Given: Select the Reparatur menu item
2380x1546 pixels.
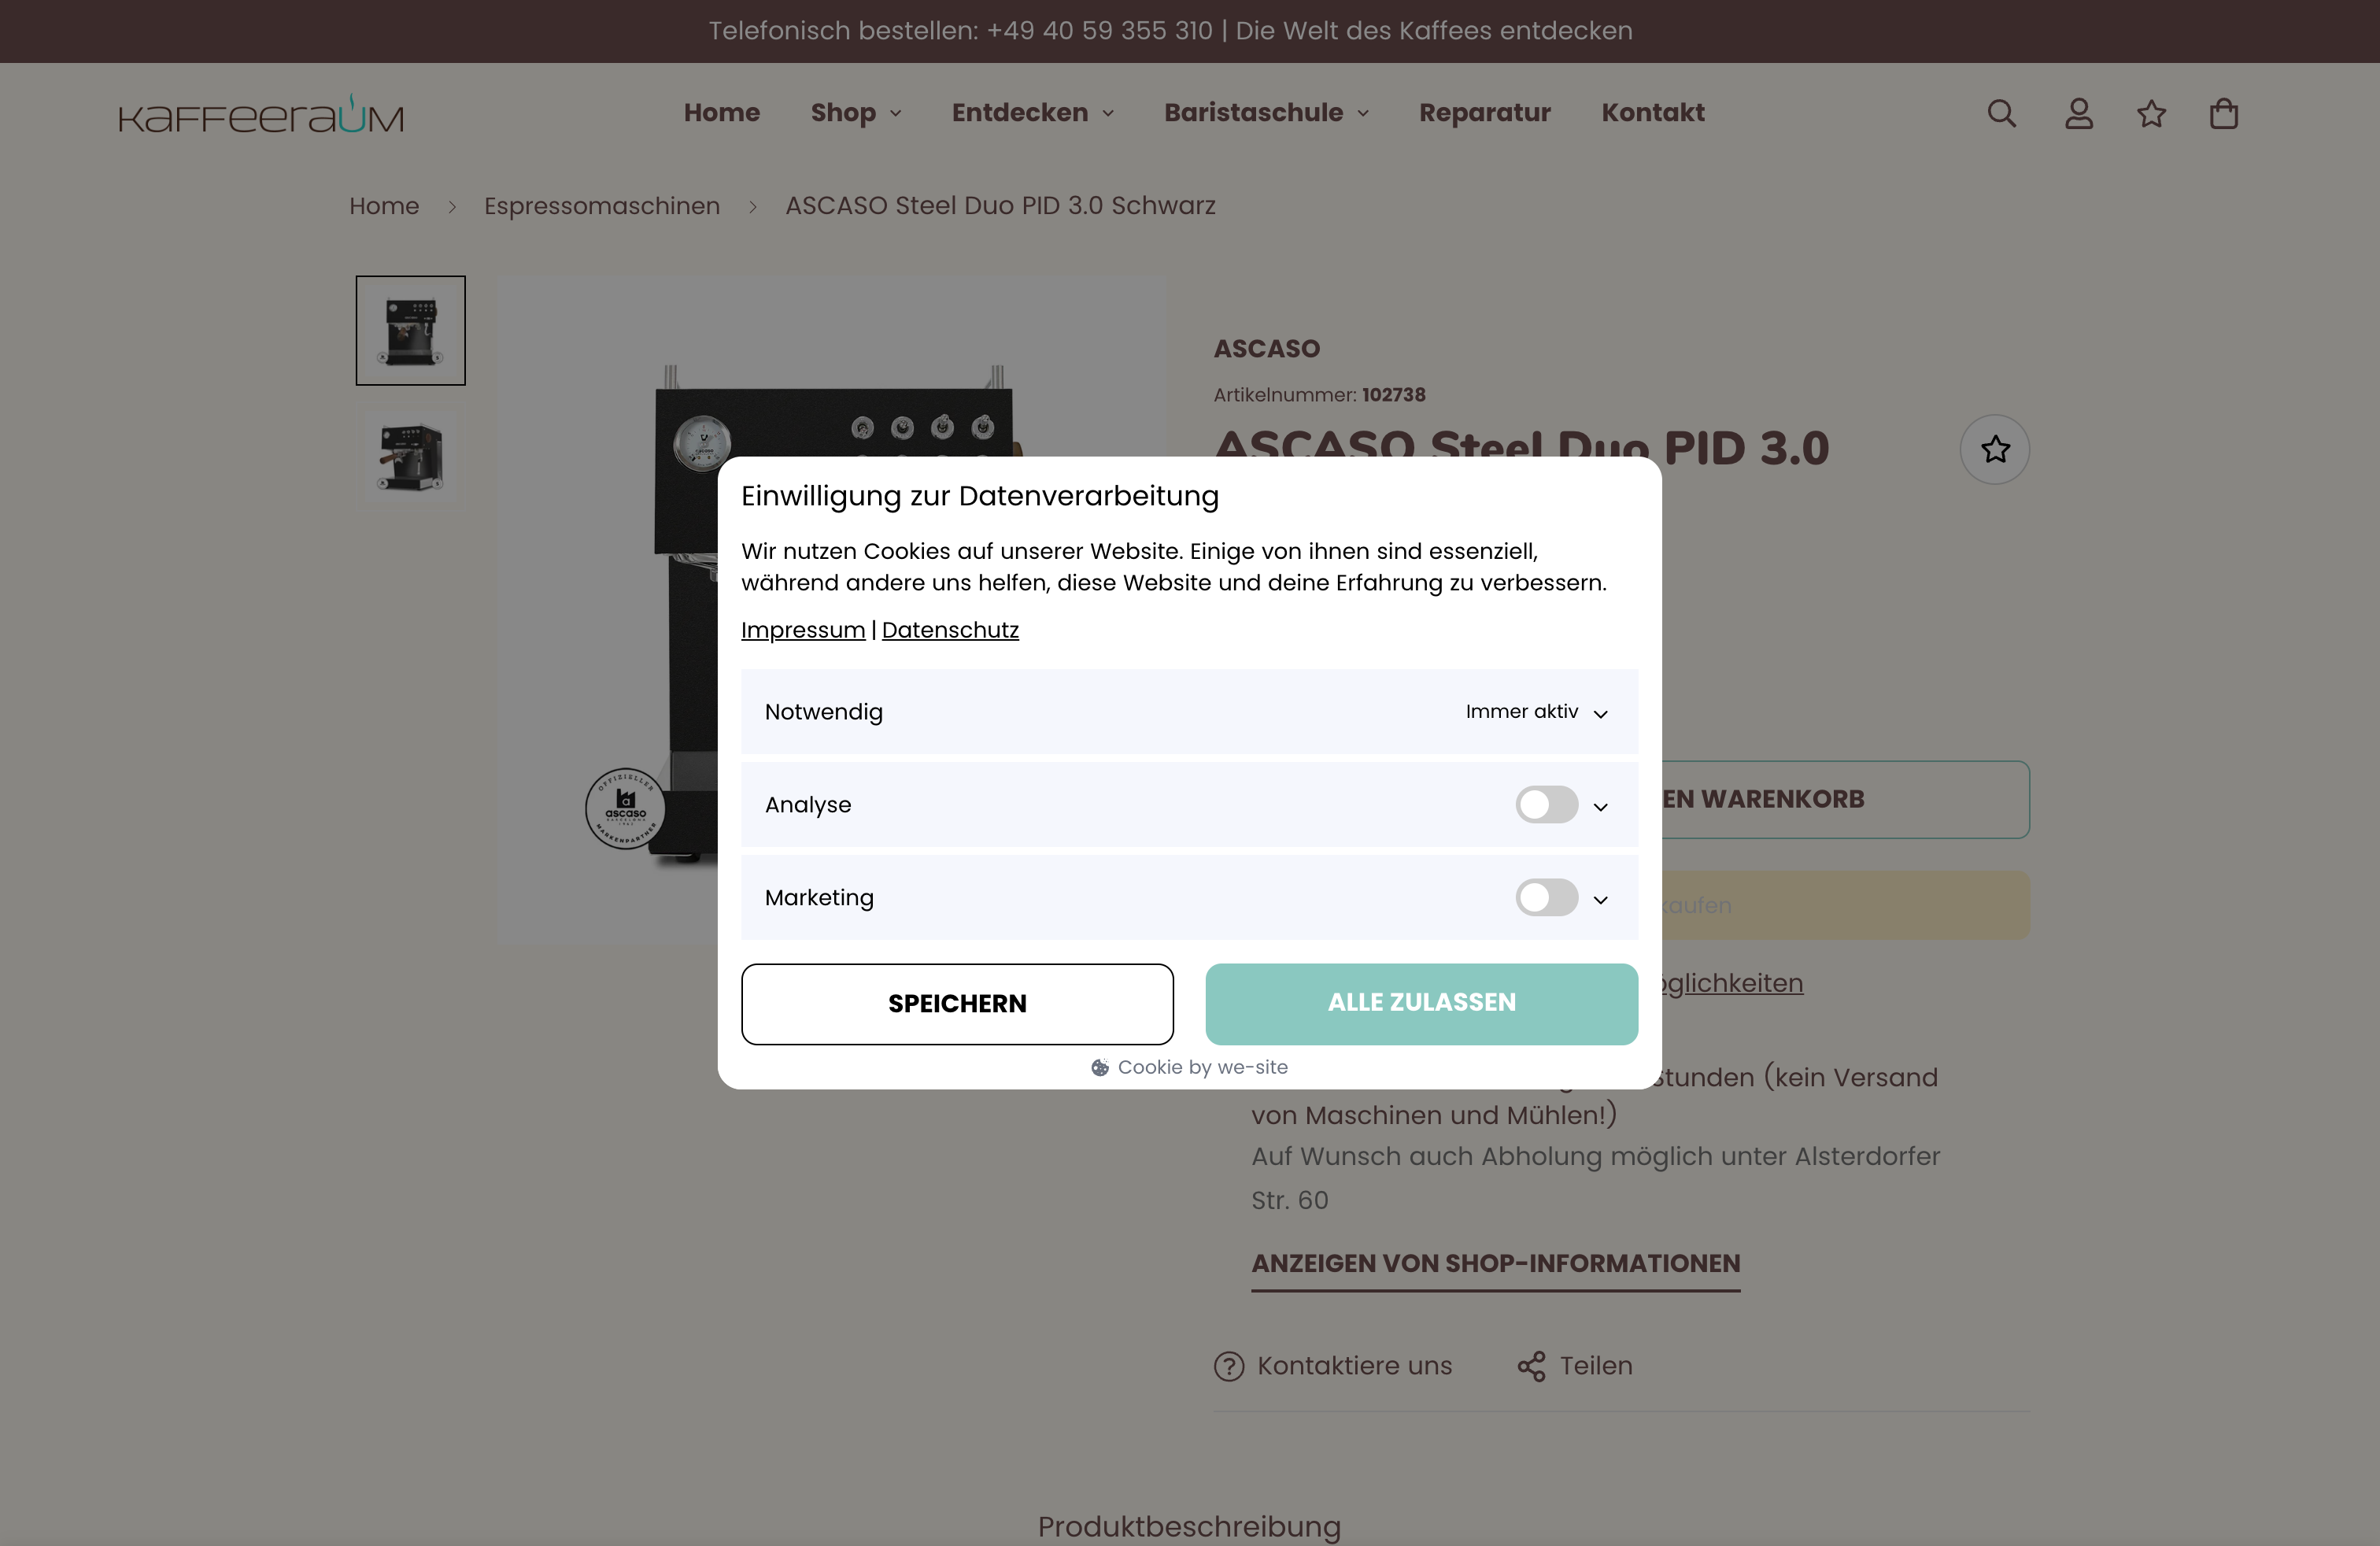Looking at the screenshot, I should [1484, 113].
